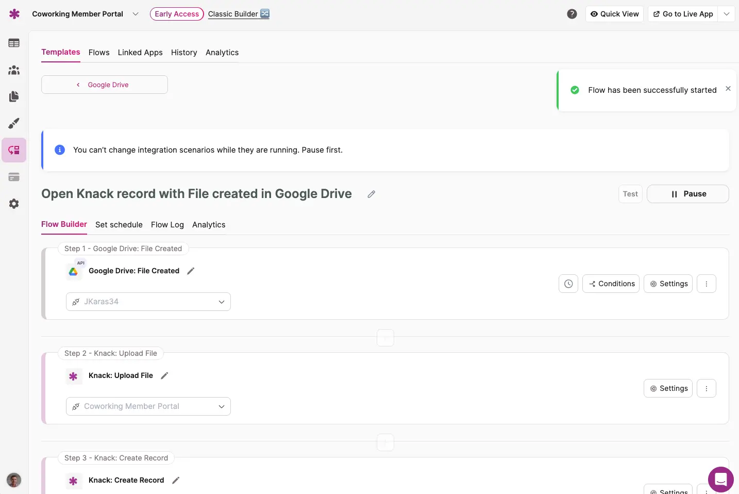Pause the running flow
Screen dimensions: 739x494
point(687,194)
